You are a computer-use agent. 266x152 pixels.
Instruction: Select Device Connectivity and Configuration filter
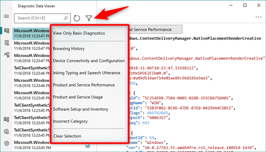[x=89, y=61]
